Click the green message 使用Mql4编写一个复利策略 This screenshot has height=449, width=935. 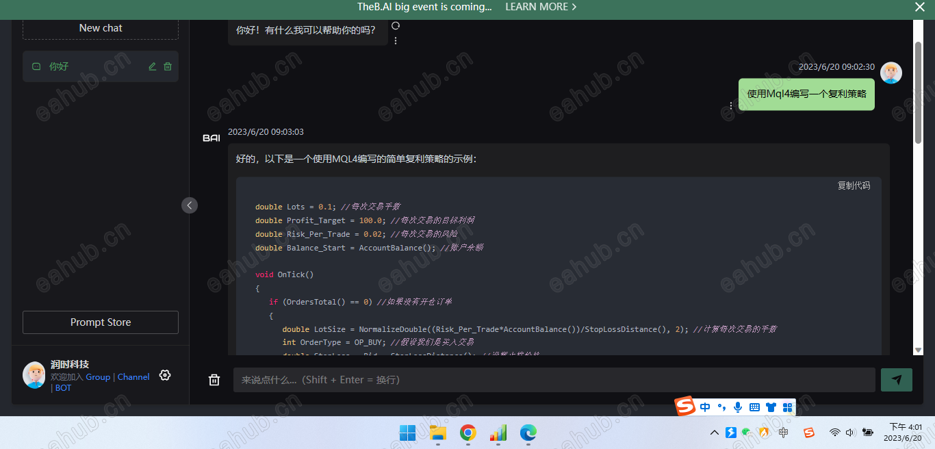[x=806, y=94]
